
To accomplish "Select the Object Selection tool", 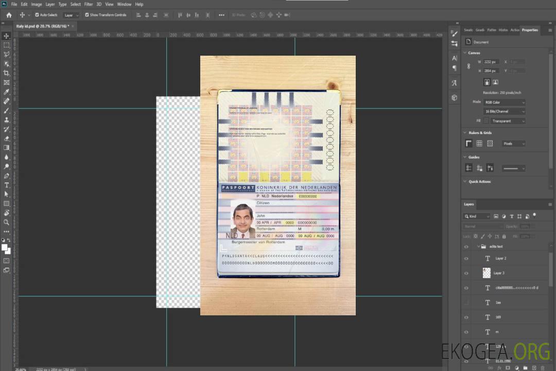I will click(6, 63).
